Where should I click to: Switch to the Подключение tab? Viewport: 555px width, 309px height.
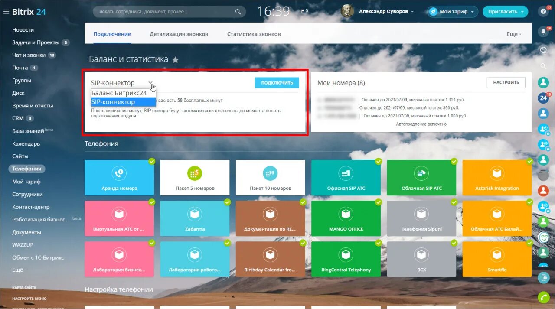point(112,34)
